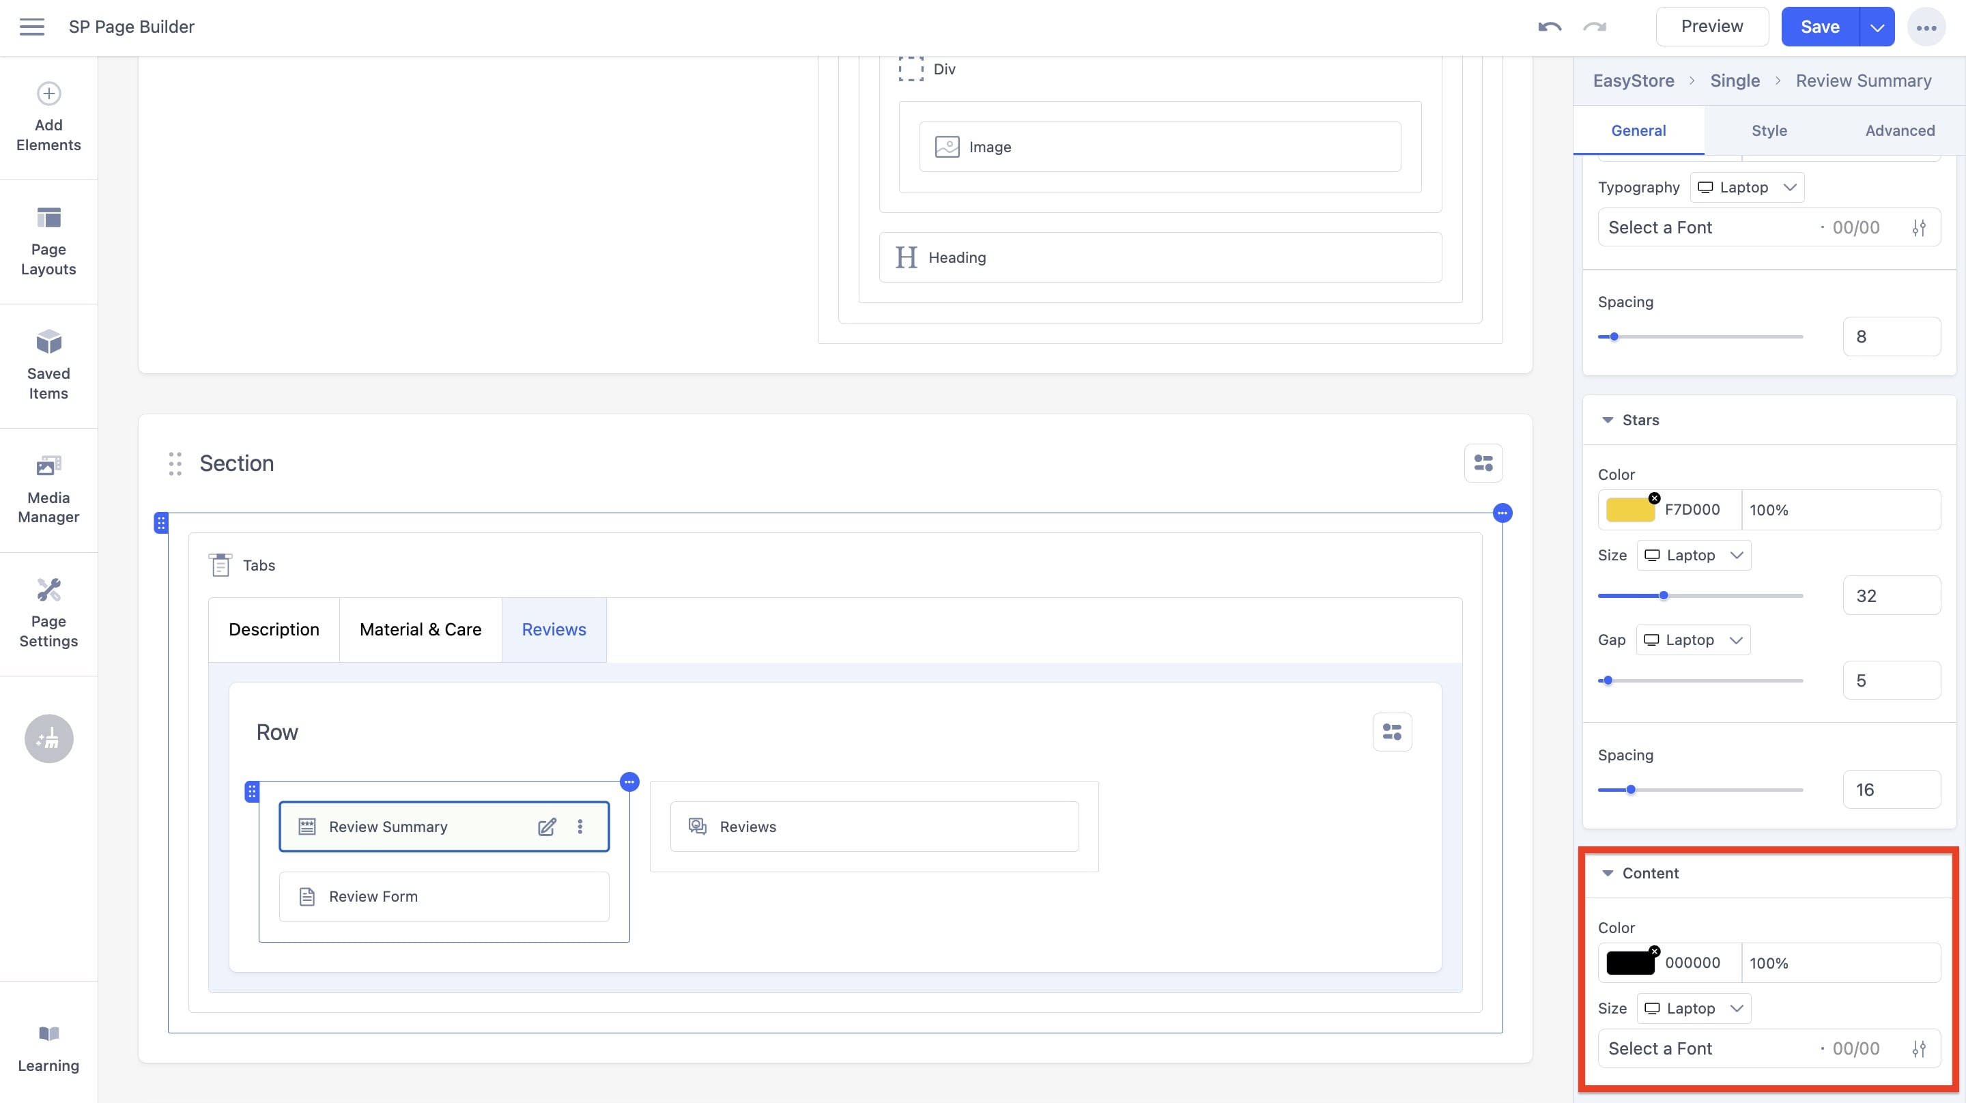Open the hamburger menu beside SP Page Builder
The width and height of the screenshot is (1966, 1103).
click(x=32, y=26)
